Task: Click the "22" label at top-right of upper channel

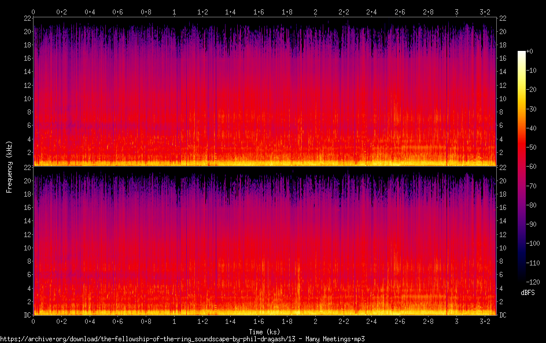Action: (x=503, y=19)
